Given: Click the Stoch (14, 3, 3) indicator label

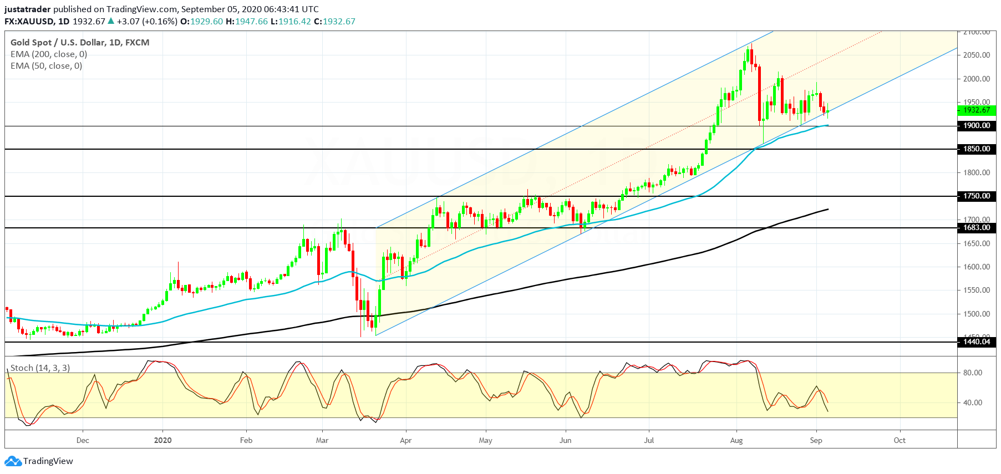Looking at the screenshot, I should point(40,368).
